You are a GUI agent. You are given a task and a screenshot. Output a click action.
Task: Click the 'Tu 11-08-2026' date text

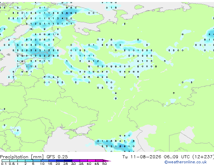coord(142,157)
